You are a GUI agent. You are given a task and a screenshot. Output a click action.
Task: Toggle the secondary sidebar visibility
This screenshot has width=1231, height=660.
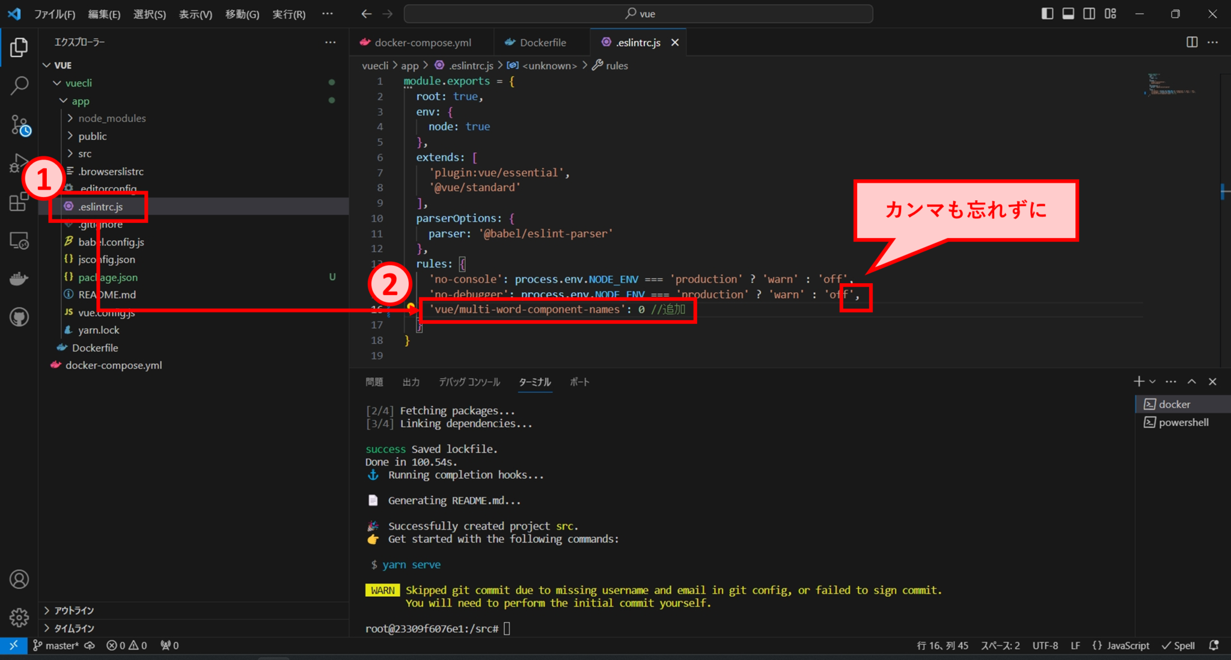(x=1089, y=13)
